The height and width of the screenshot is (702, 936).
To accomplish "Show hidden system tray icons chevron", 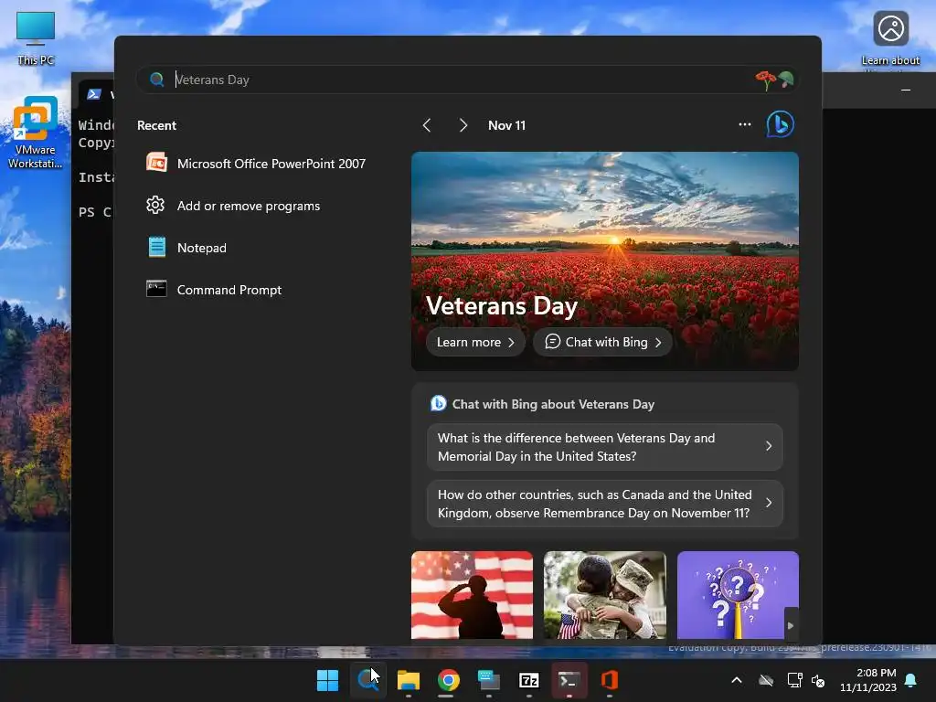I will [737, 680].
